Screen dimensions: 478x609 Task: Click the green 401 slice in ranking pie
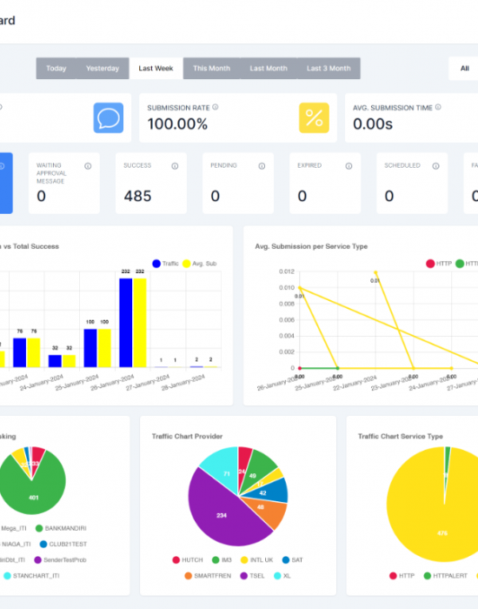[34, 498]
